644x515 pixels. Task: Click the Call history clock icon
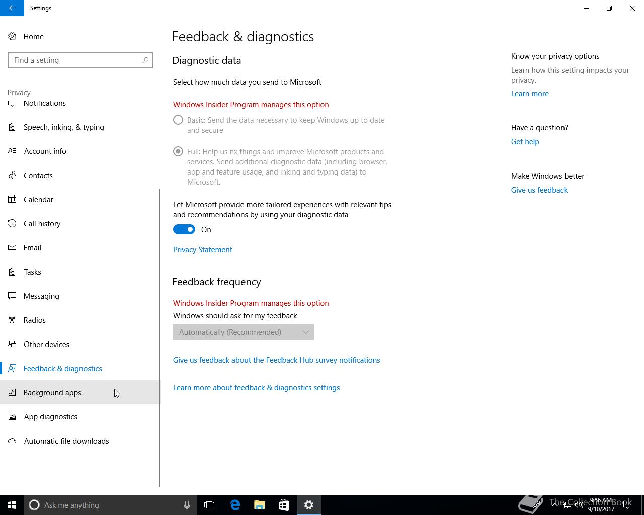[12, 224]
